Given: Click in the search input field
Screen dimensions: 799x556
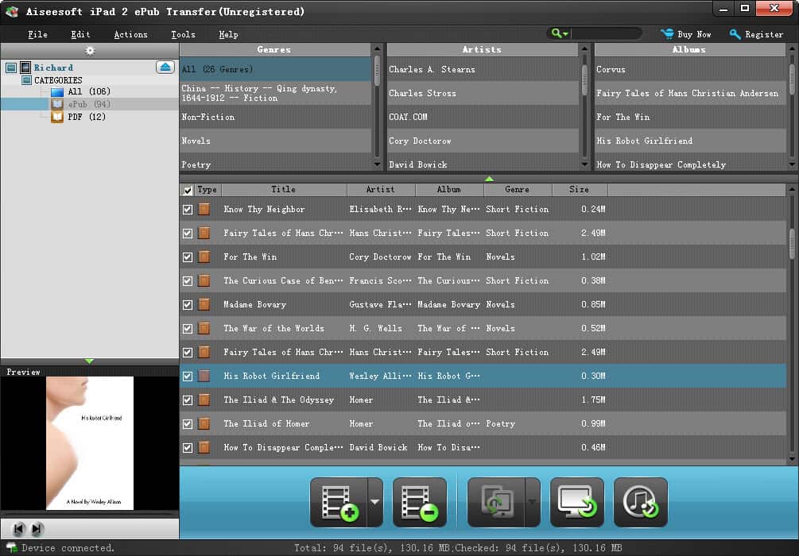Looking at the screenshot, I should (x=607, y=33).
